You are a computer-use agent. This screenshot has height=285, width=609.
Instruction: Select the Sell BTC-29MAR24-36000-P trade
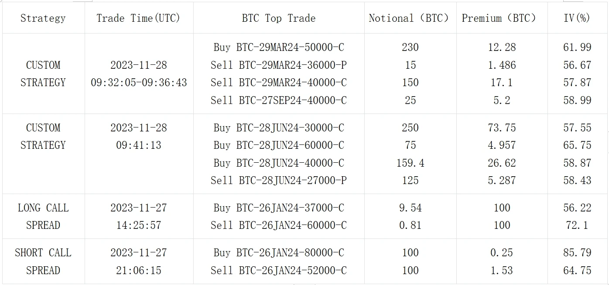point(278,65)
